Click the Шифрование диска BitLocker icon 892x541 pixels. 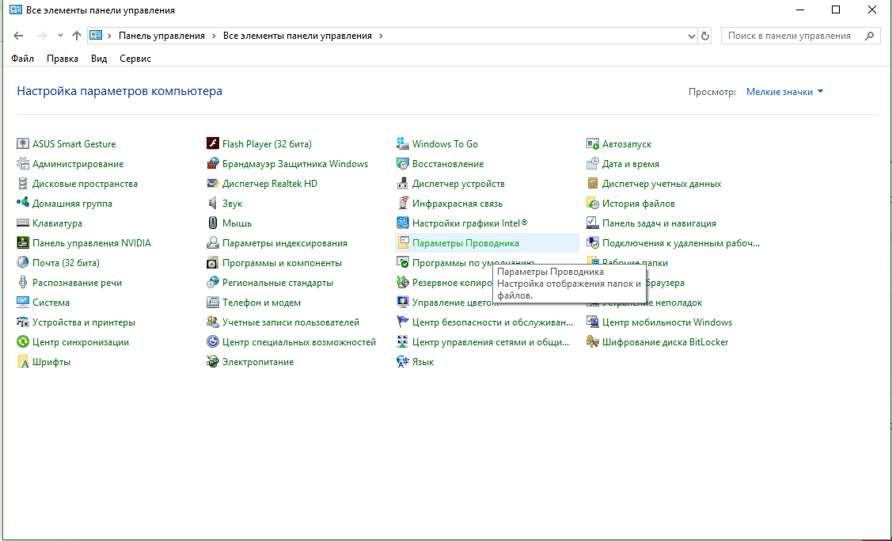pyautogui.click(x=593, y=342)
